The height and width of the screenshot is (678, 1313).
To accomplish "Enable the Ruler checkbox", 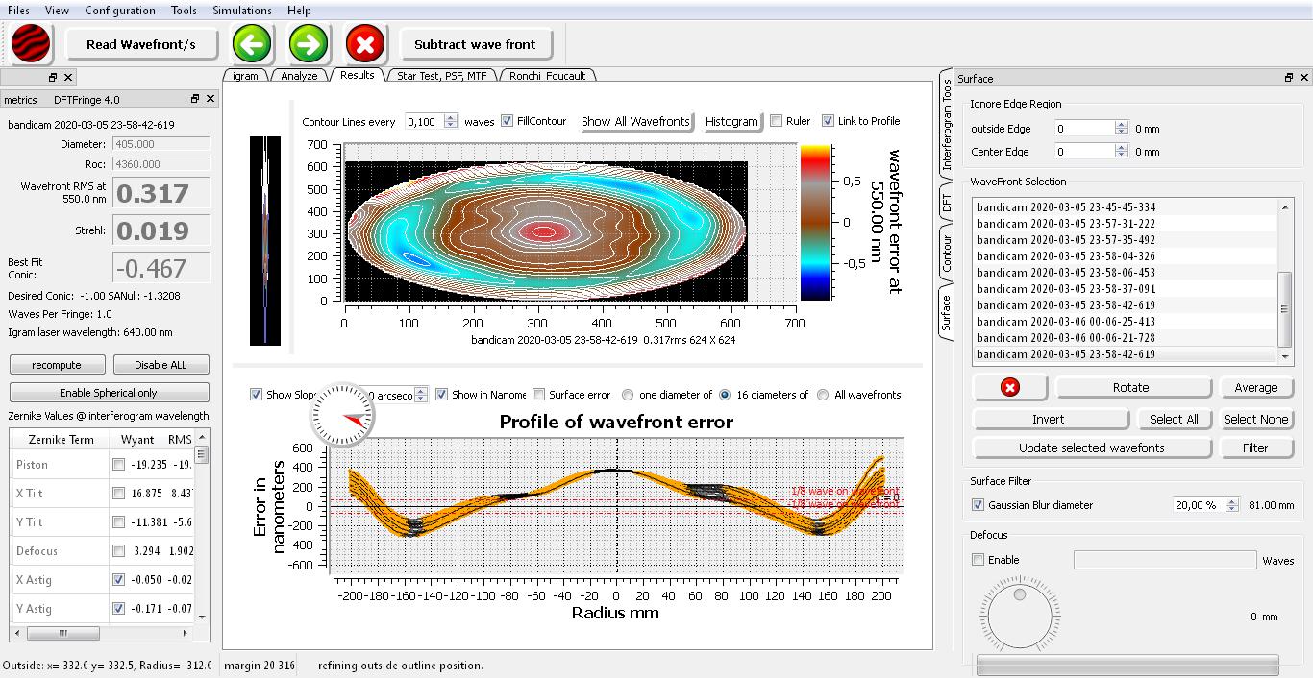I will click(x=776, y=121).
